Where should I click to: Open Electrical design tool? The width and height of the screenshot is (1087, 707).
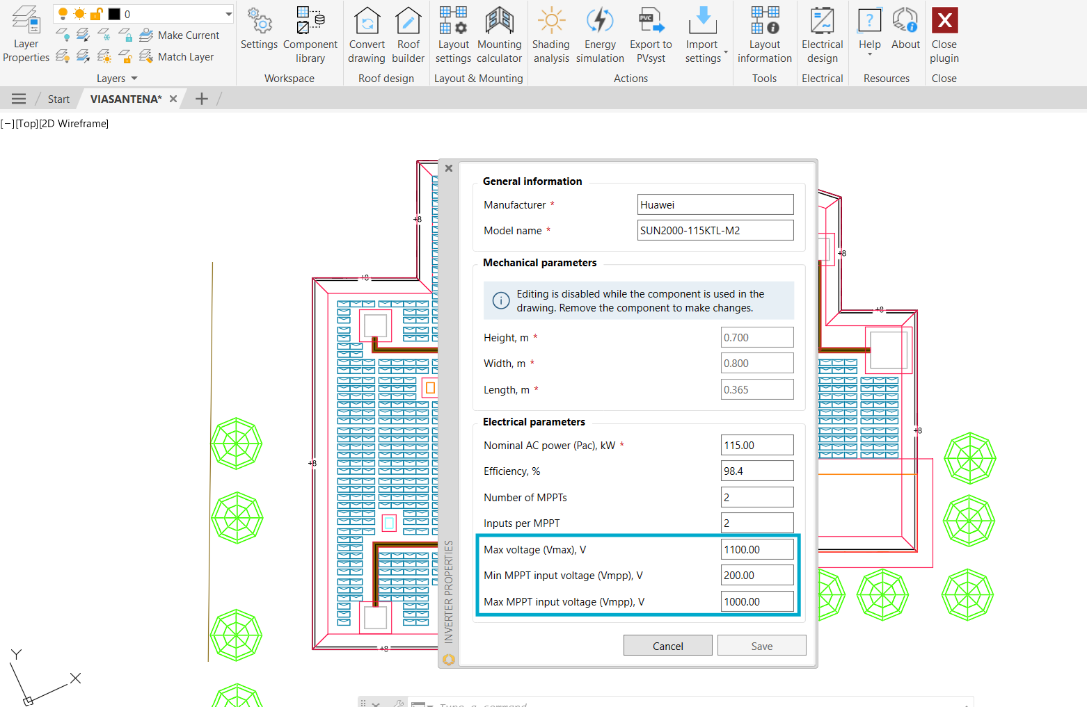(x=823, y=35)
